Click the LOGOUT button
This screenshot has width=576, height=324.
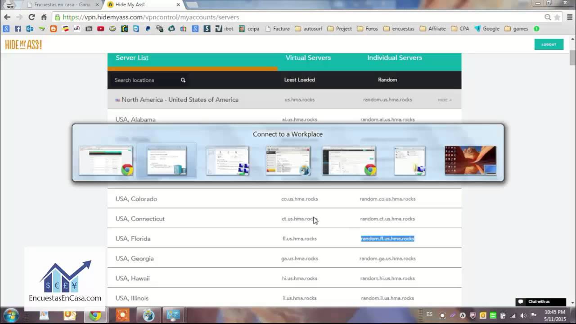(x=549, y=45)
